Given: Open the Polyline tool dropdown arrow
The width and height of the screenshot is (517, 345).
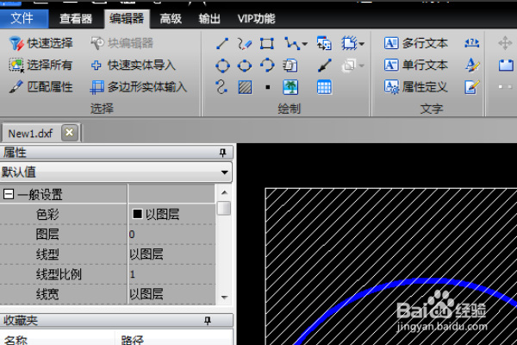Looking at the screenshot, I should 305,44.
